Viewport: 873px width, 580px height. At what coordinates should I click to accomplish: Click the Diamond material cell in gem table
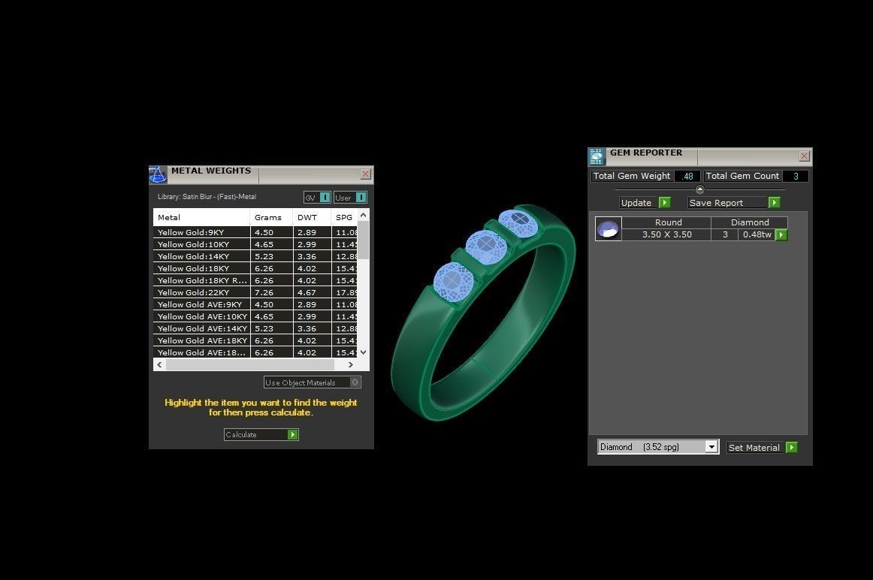pos(749,222)
